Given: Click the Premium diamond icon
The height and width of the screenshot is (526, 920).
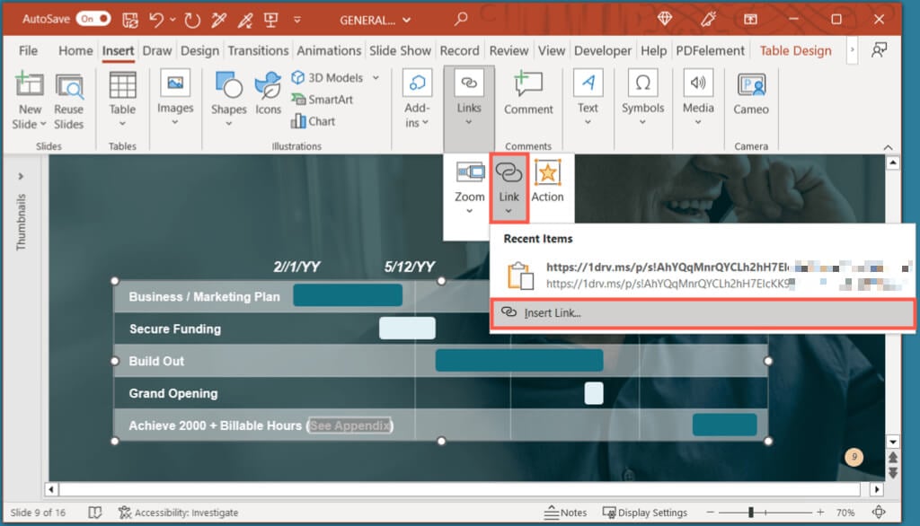Looking at the screenshot, I should 664,19.
